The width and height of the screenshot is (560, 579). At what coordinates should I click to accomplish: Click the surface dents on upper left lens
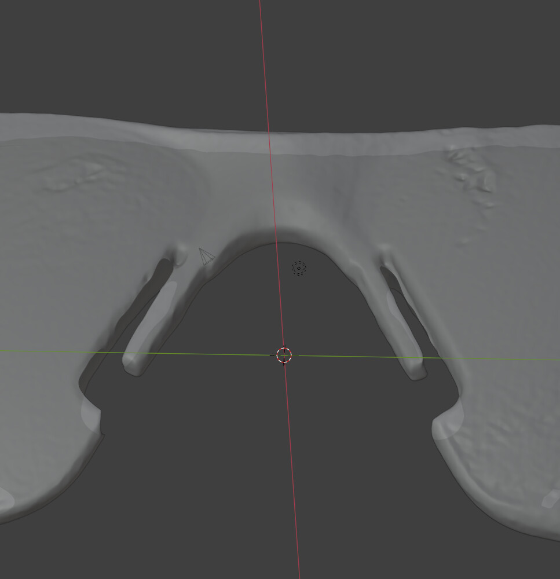tap(75, 177)
